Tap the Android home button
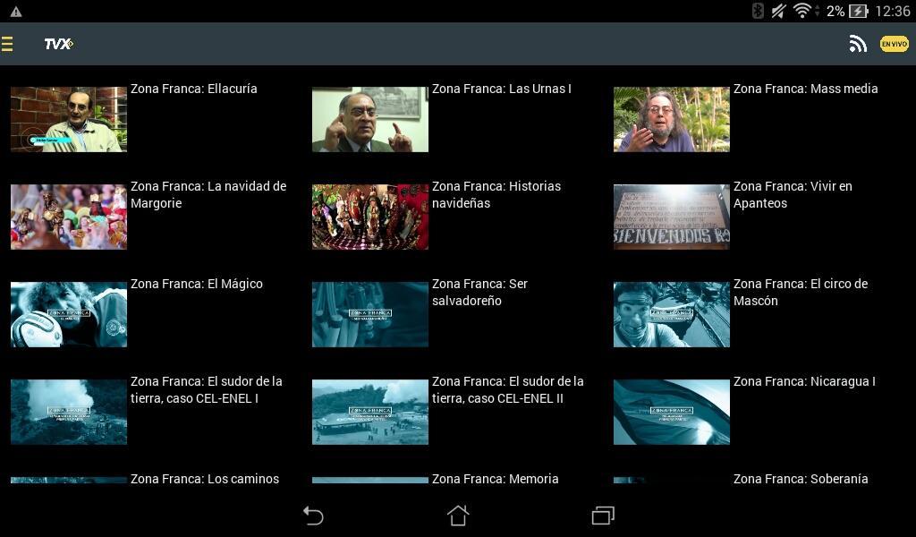Screen dimensions: 916x537 [458, 516]
